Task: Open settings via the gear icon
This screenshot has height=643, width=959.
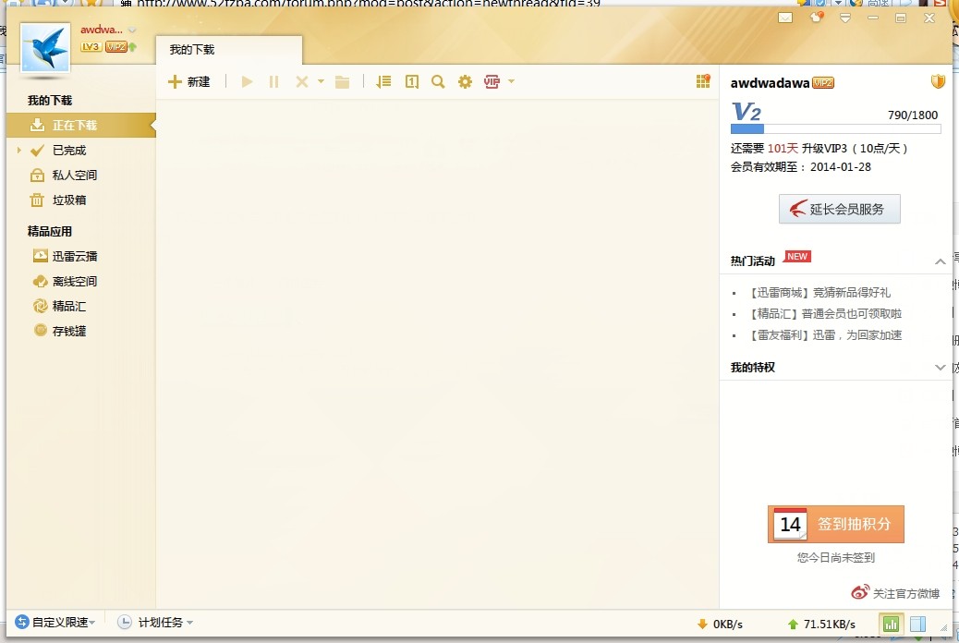Action: click(x=465, y=81)
